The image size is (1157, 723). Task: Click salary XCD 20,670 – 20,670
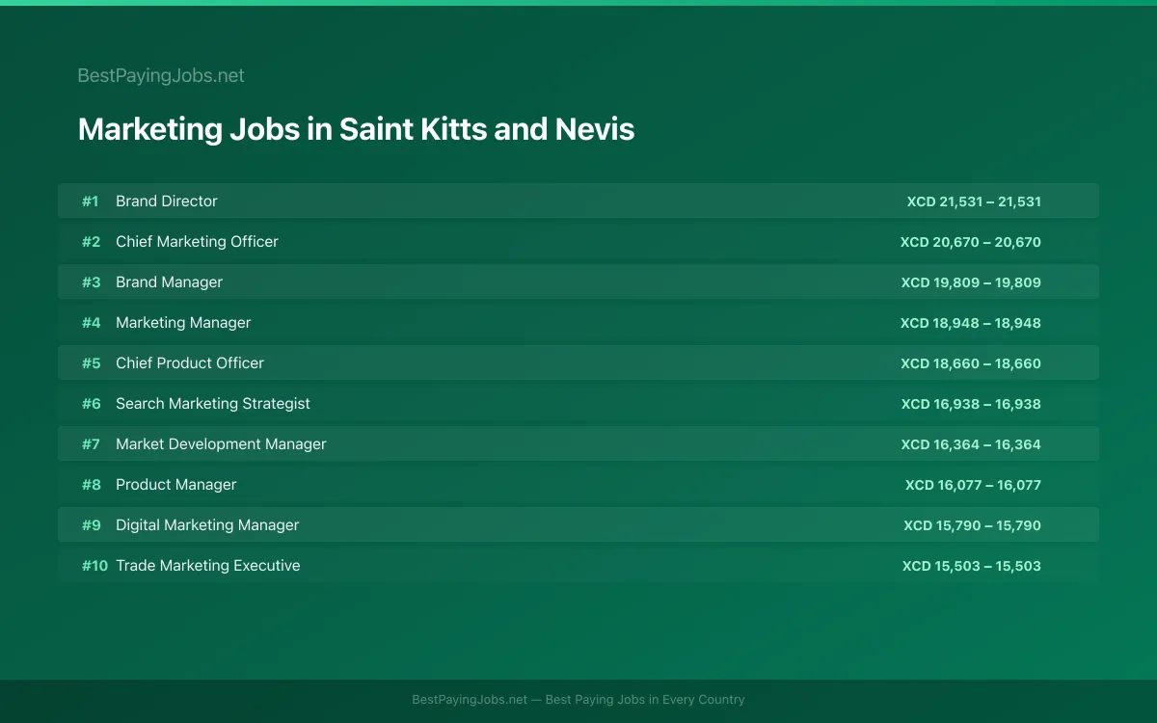tap(971, 242)
